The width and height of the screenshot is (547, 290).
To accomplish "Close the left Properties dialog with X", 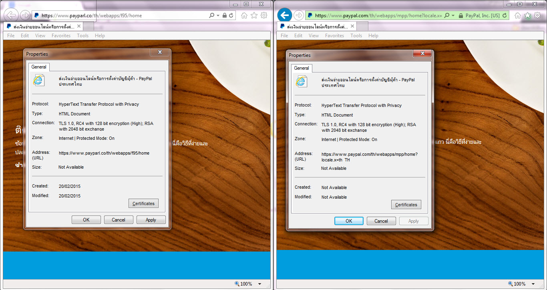I will (160, 52).
